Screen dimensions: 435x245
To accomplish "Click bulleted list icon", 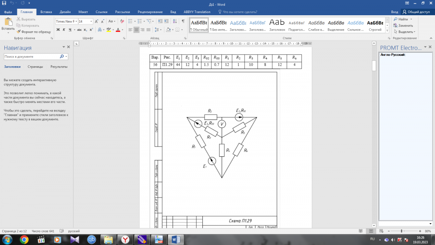I will [130, 21].
